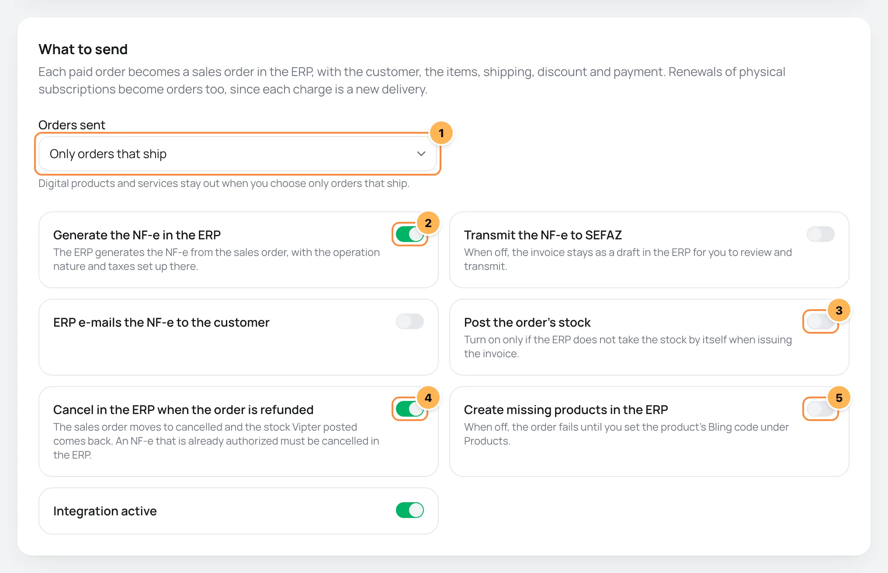Click 'Post the order's stock' title
The image size is (888, 573).
[527, 322]
